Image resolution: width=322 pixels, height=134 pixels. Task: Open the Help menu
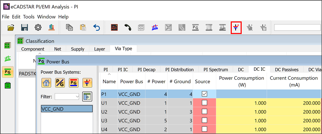click(x=64, y=17)
